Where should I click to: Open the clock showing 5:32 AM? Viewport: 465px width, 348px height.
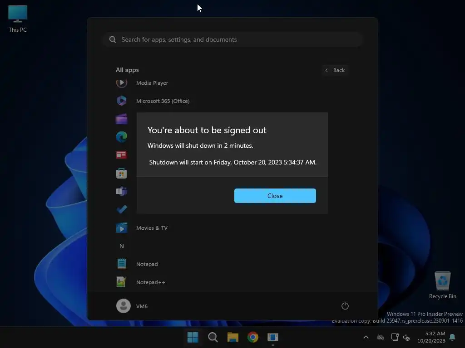coord(431,337)
